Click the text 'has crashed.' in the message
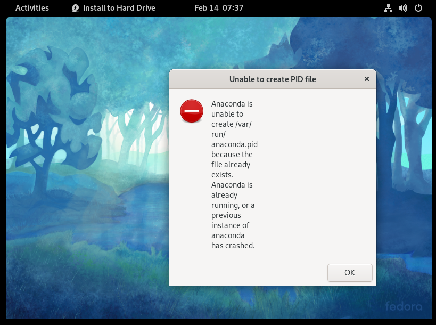The height and width of the screenshot is (325, 436). click(233, 246)
